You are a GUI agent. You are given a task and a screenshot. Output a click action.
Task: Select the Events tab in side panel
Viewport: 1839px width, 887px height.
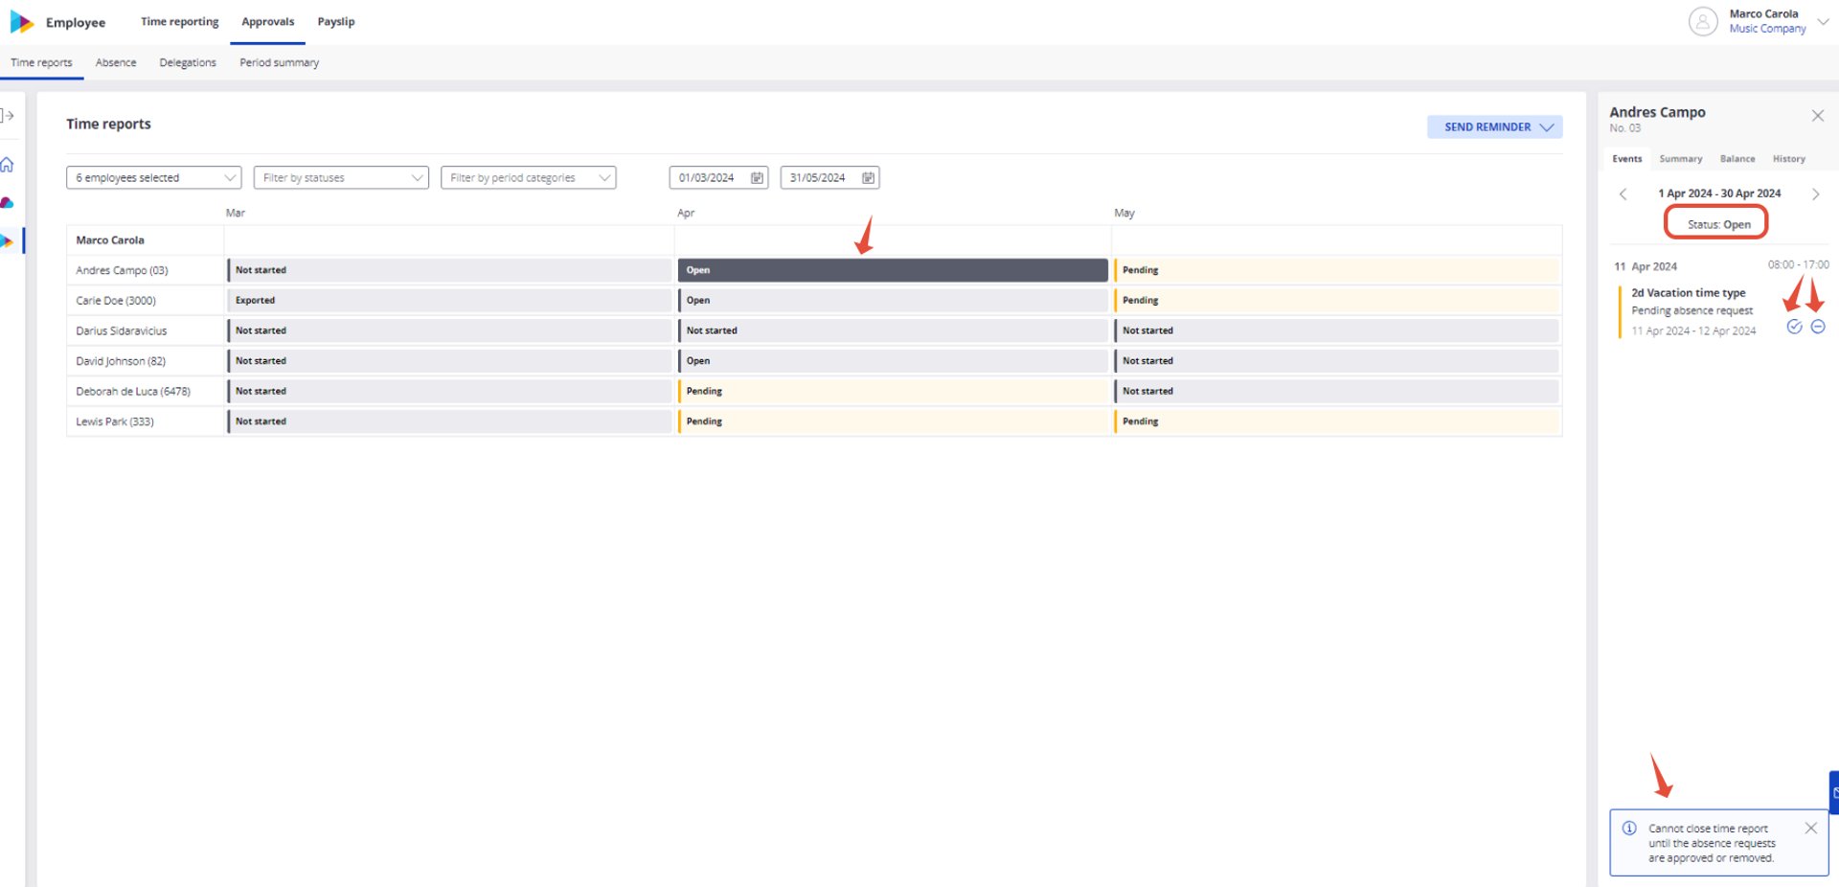pyautogui.click(x=1626, y=159)
